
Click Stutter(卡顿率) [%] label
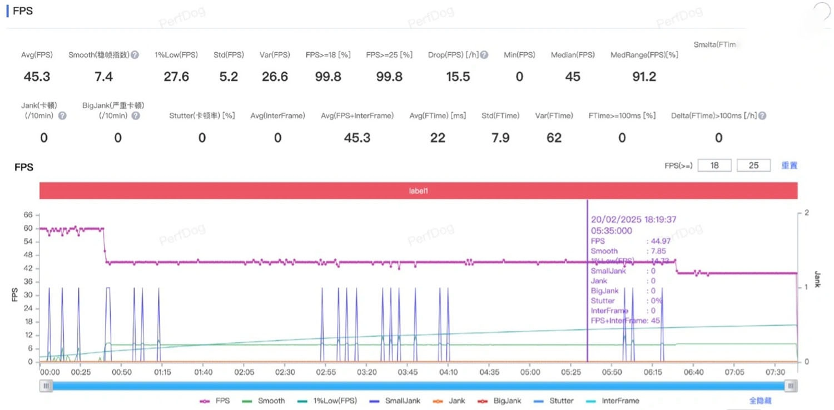pos(202,116)
